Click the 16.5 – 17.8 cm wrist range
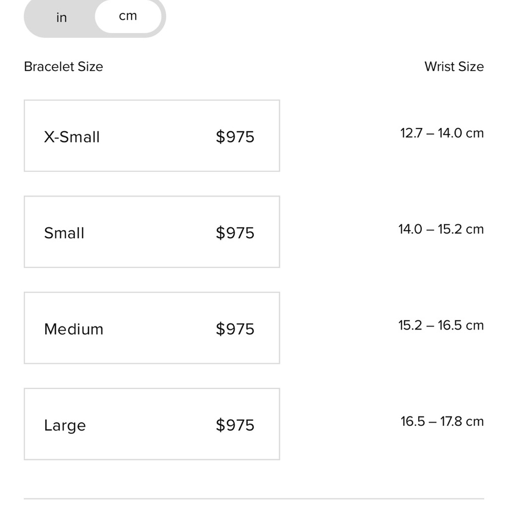This screenshot has width=508, height=508. [x=441, y=421]
